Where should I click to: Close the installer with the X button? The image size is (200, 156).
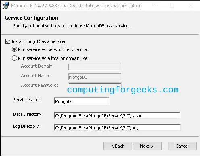click(191, 6)
